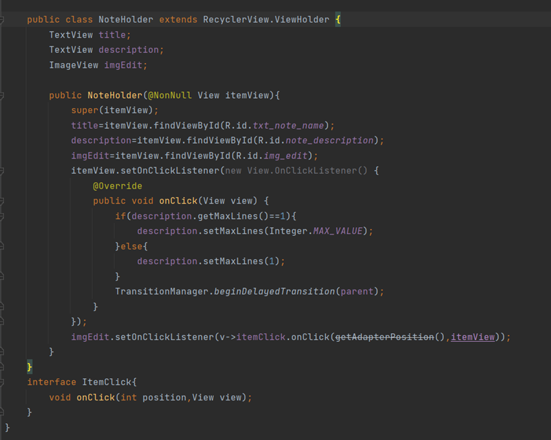Click the @Override annotation
The height and width of the screenshot is (440, 551).
117,186
